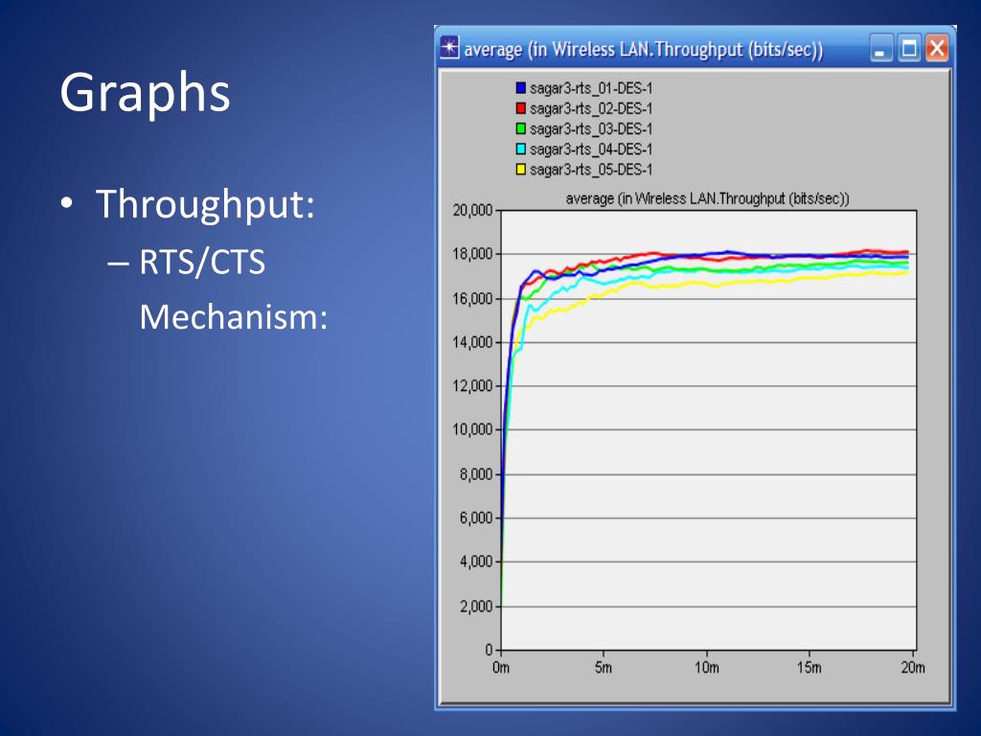Click the yellow swatch for sagar3-rts_05-DES-1

coord(520,169)
